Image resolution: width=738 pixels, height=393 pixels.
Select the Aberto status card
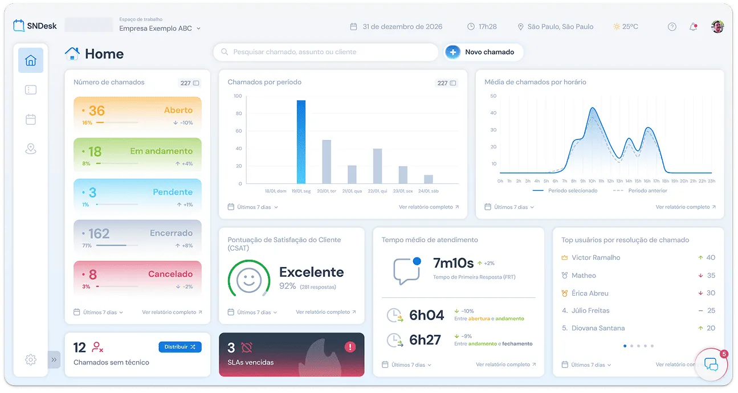(x=137, y=115)
